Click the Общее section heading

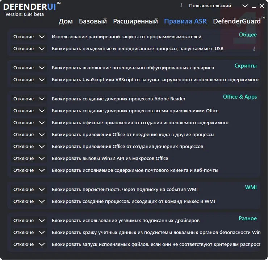click(248, 35)
